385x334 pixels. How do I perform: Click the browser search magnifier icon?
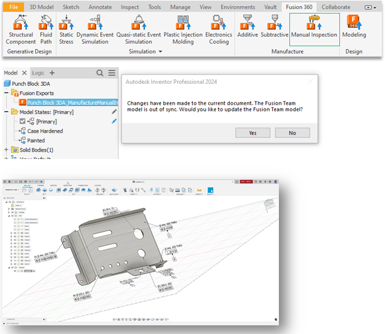click(x=100, y=73)
